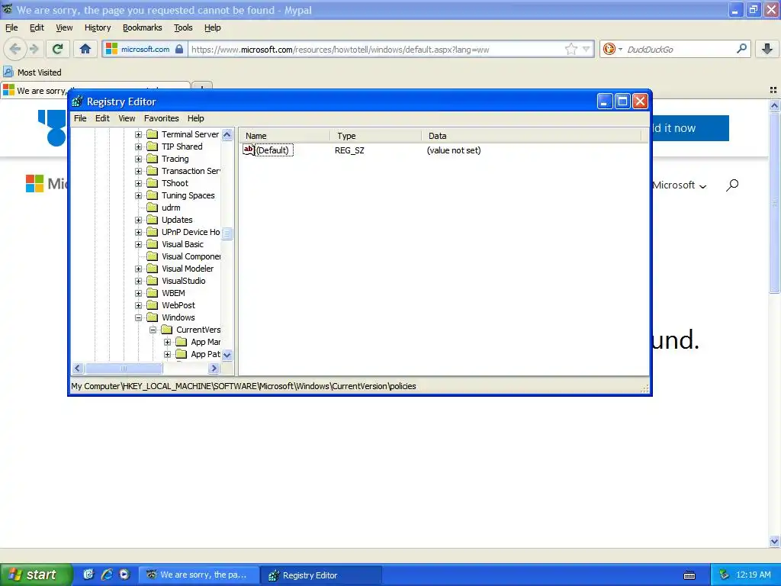The image size is (781, 586).
Task: Click the Type column header
Action: point(375,136)
